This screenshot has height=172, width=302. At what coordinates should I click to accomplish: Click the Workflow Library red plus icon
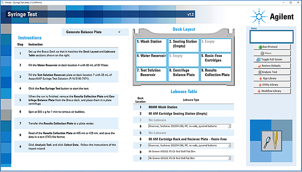tap(258, 91)
